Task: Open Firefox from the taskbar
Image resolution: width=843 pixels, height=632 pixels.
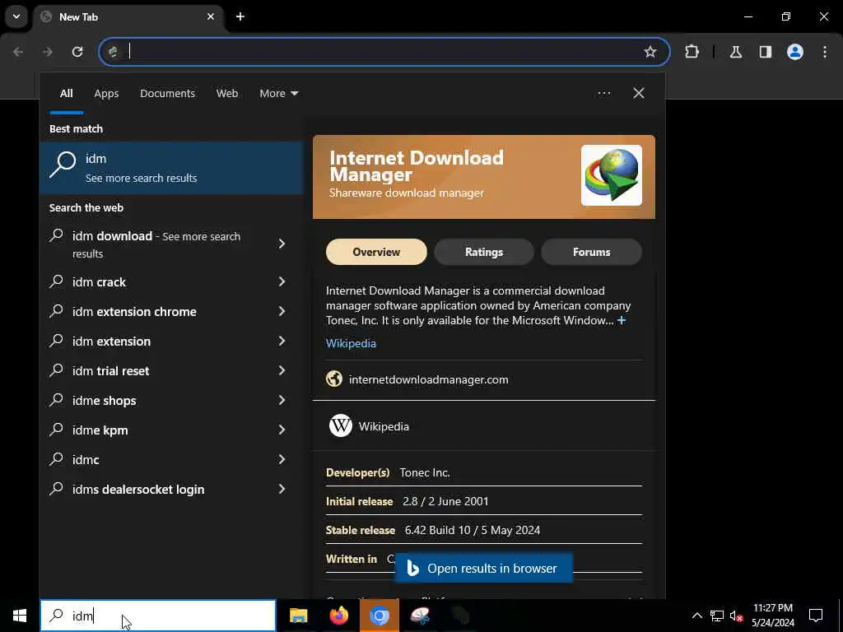Action: [x=338, y=616]
